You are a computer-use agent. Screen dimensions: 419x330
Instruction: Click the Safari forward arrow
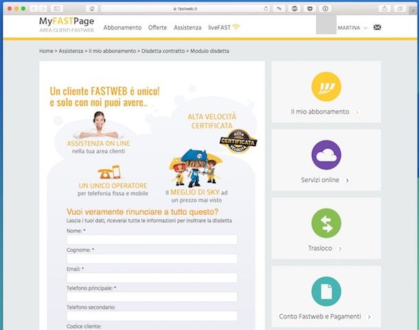click(43, 8)
